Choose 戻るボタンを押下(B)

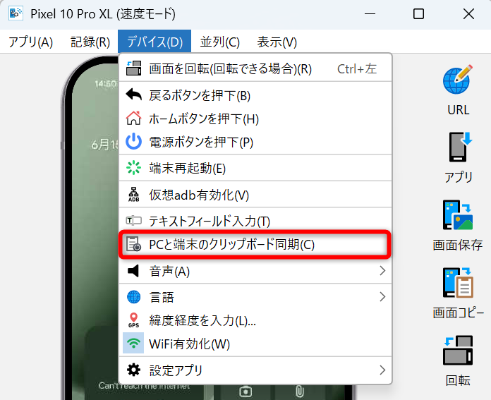(255, 95)
